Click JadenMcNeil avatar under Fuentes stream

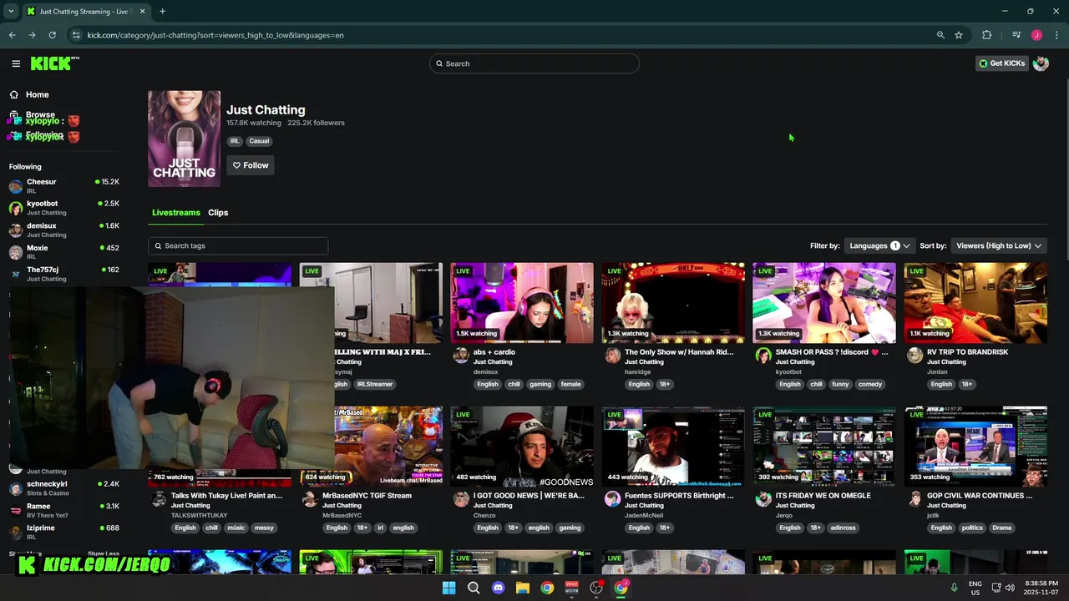[x=612, y=499]
